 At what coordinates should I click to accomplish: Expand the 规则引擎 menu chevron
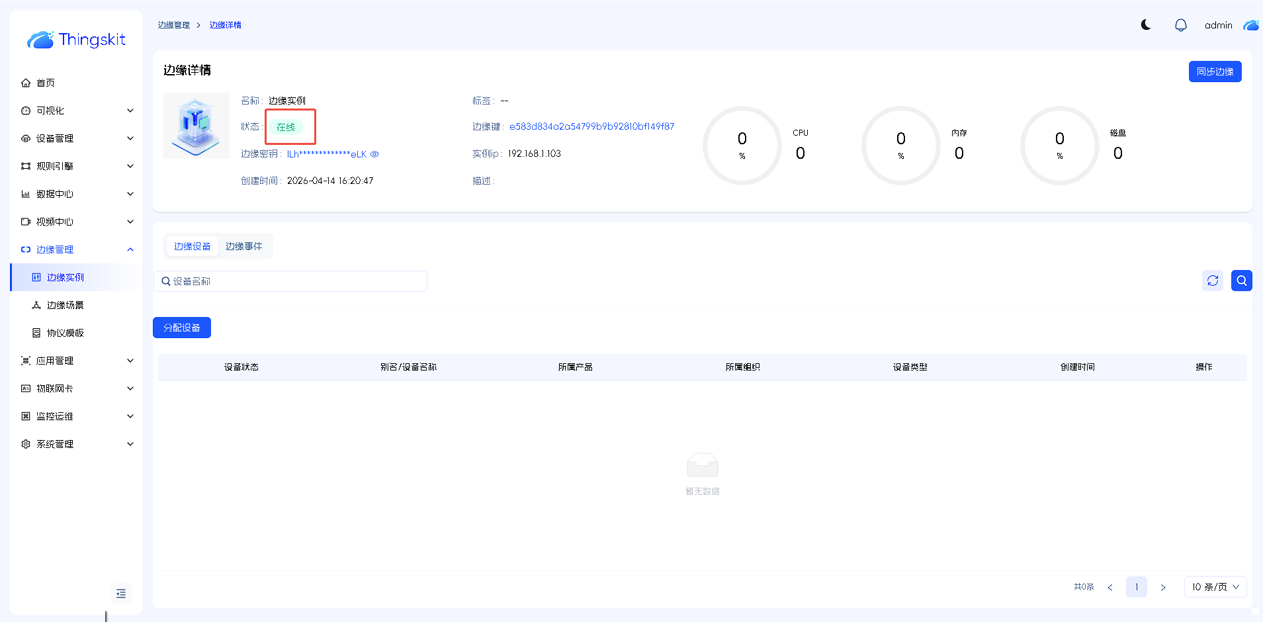[x=130, y=166]
